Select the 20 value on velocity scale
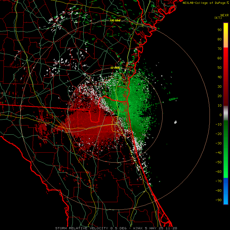Screen dimensions: 230x230 click(x=220, y=96)
